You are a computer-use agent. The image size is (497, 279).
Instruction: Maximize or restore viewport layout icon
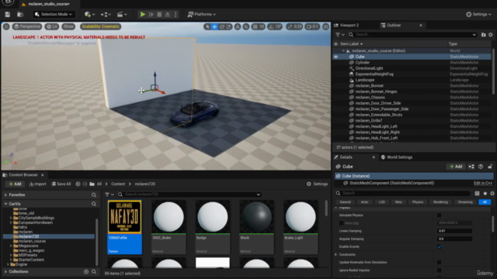325,26
